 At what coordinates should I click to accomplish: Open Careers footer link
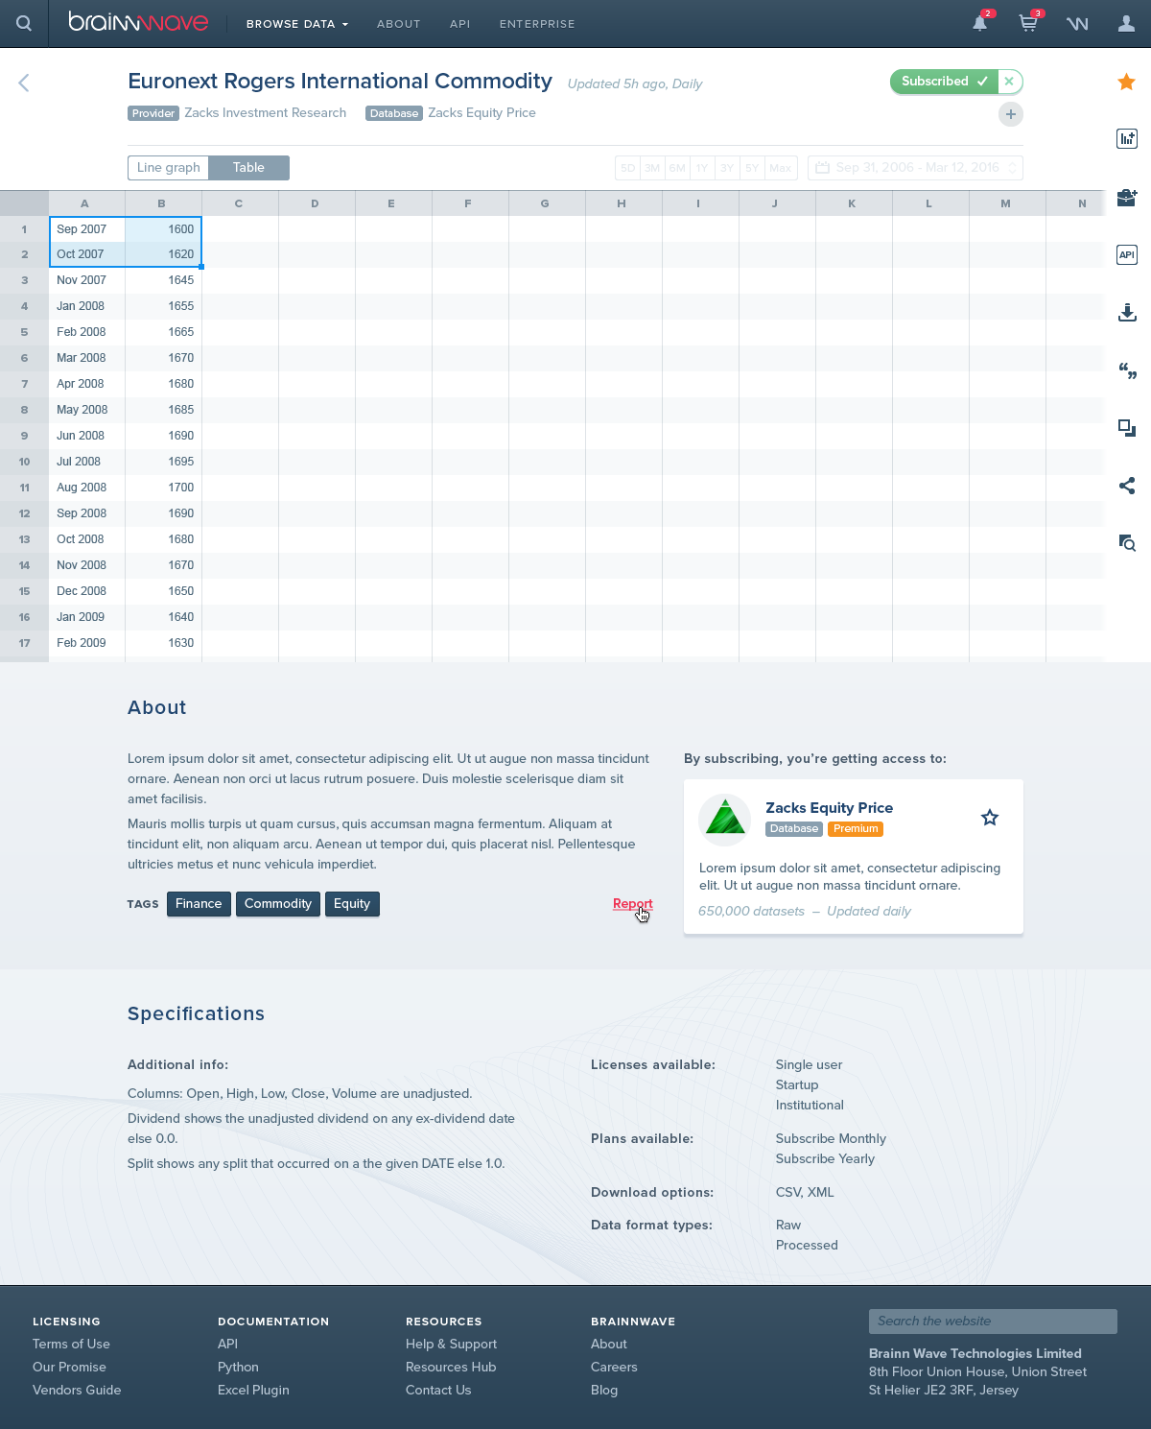(614, 1368)
